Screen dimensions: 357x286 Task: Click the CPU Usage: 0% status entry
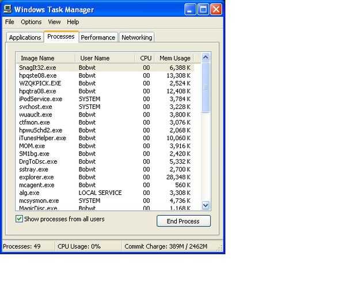[x=79, y=246]
